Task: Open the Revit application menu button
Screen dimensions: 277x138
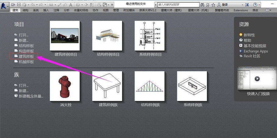Action: tap(4, 7)
